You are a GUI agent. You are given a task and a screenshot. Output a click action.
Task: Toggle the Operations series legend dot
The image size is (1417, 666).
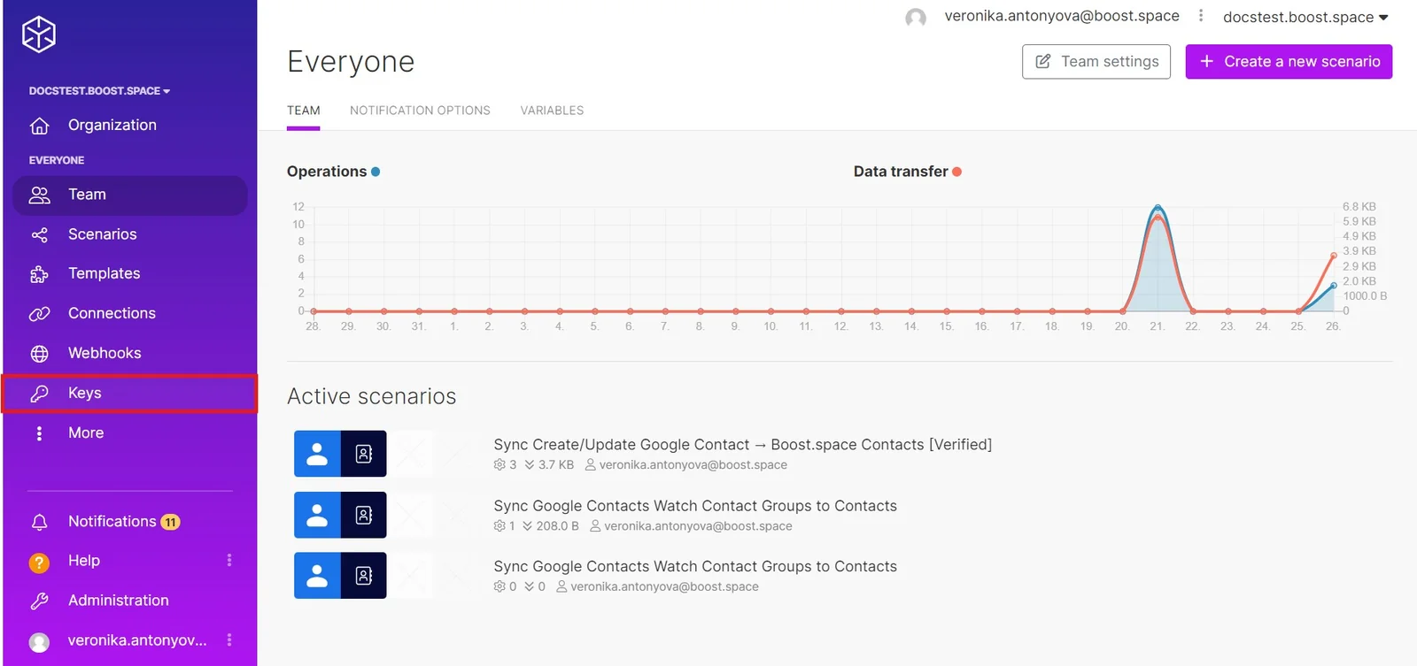[x=376, y=172]
